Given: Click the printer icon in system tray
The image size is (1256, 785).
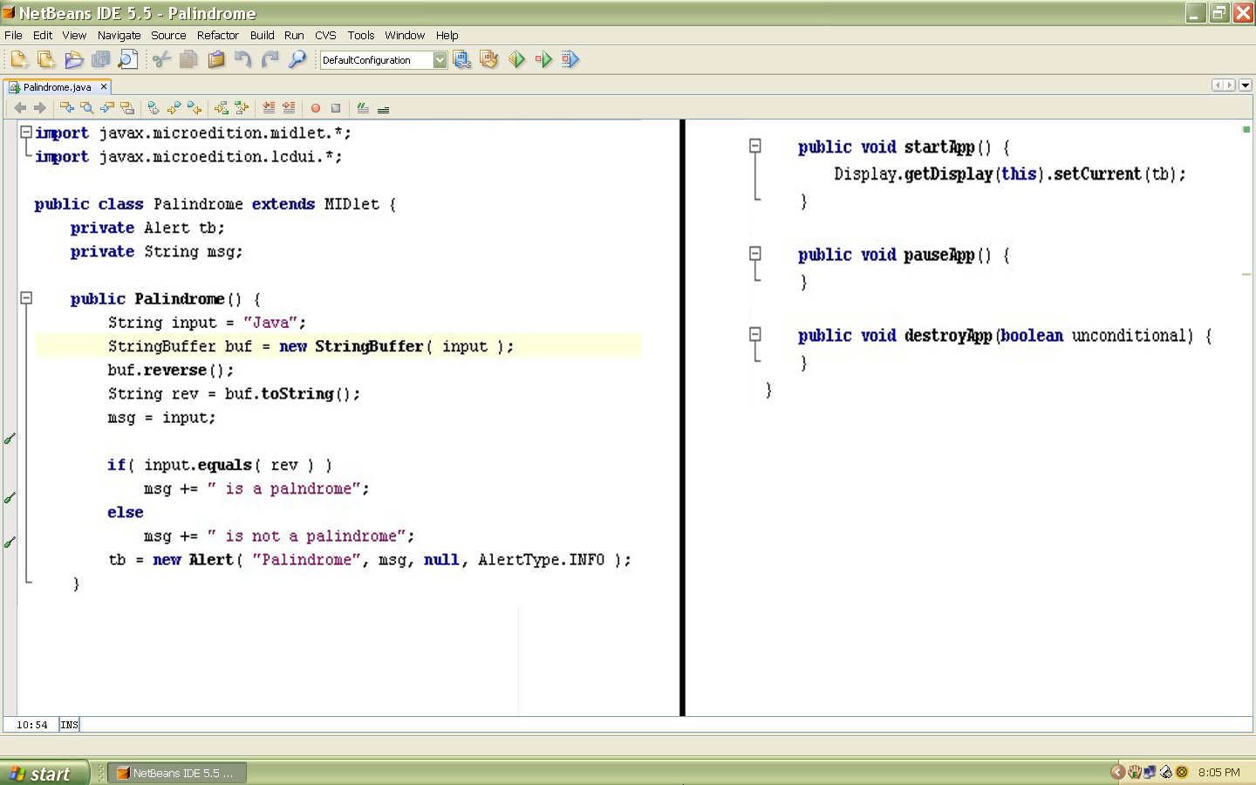Looking at the screenshot, I should click(1165, 772).
